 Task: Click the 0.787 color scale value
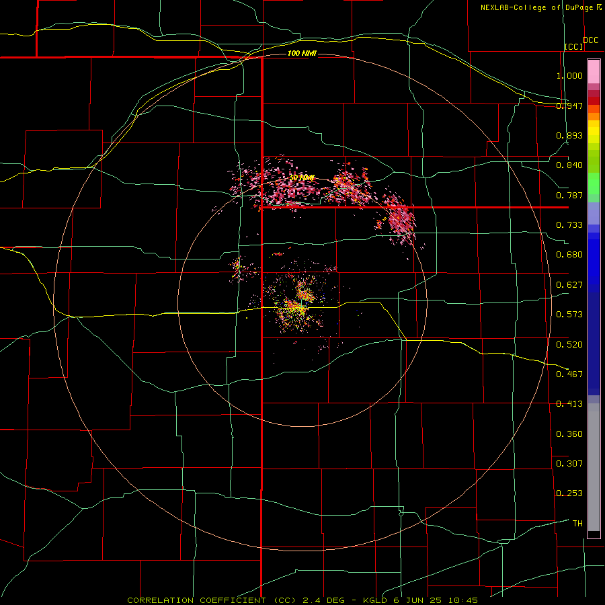(x=569, y=195)
